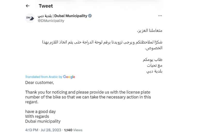199x133 pixels.
Task: Click the "have a good day" line
Action: [40, 112]
